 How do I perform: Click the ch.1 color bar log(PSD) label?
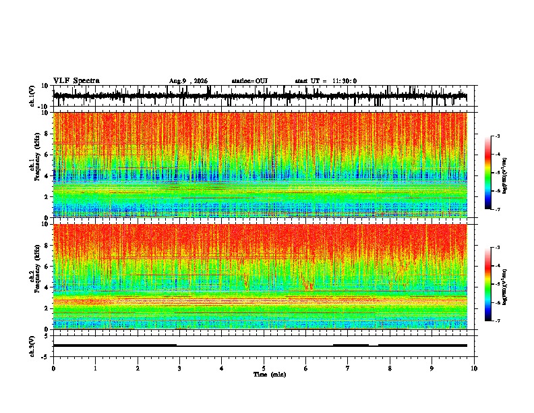click(x=505, y=175)
